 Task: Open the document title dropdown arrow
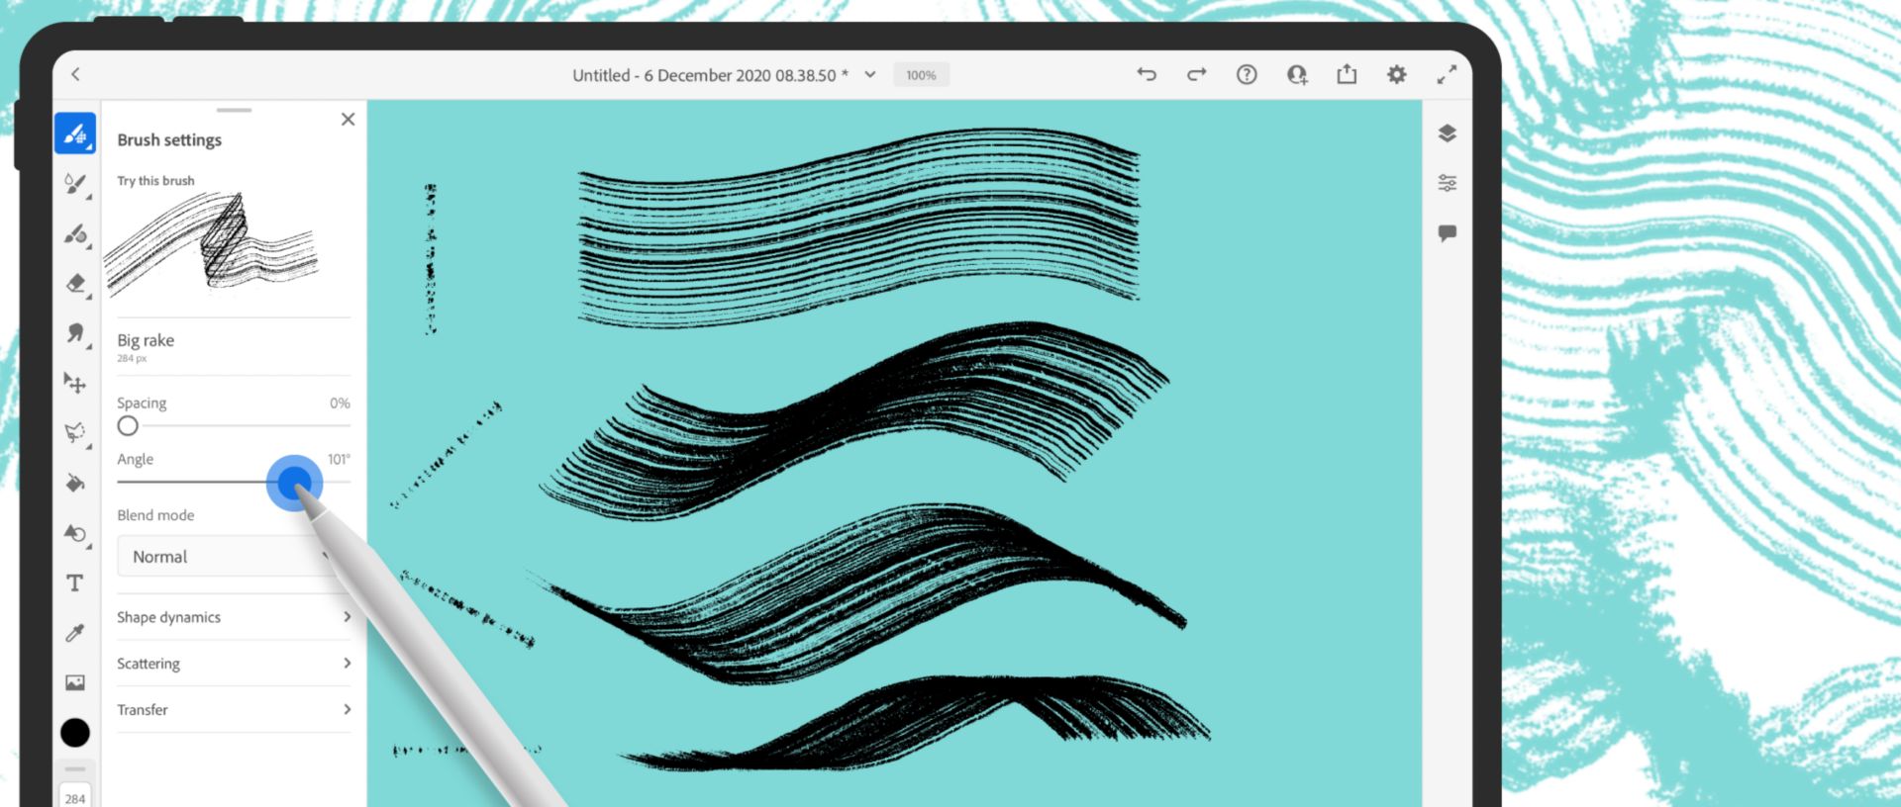[869, 74]
